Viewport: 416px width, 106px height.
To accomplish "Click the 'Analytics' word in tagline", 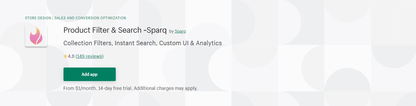I will tap(209, 43).
